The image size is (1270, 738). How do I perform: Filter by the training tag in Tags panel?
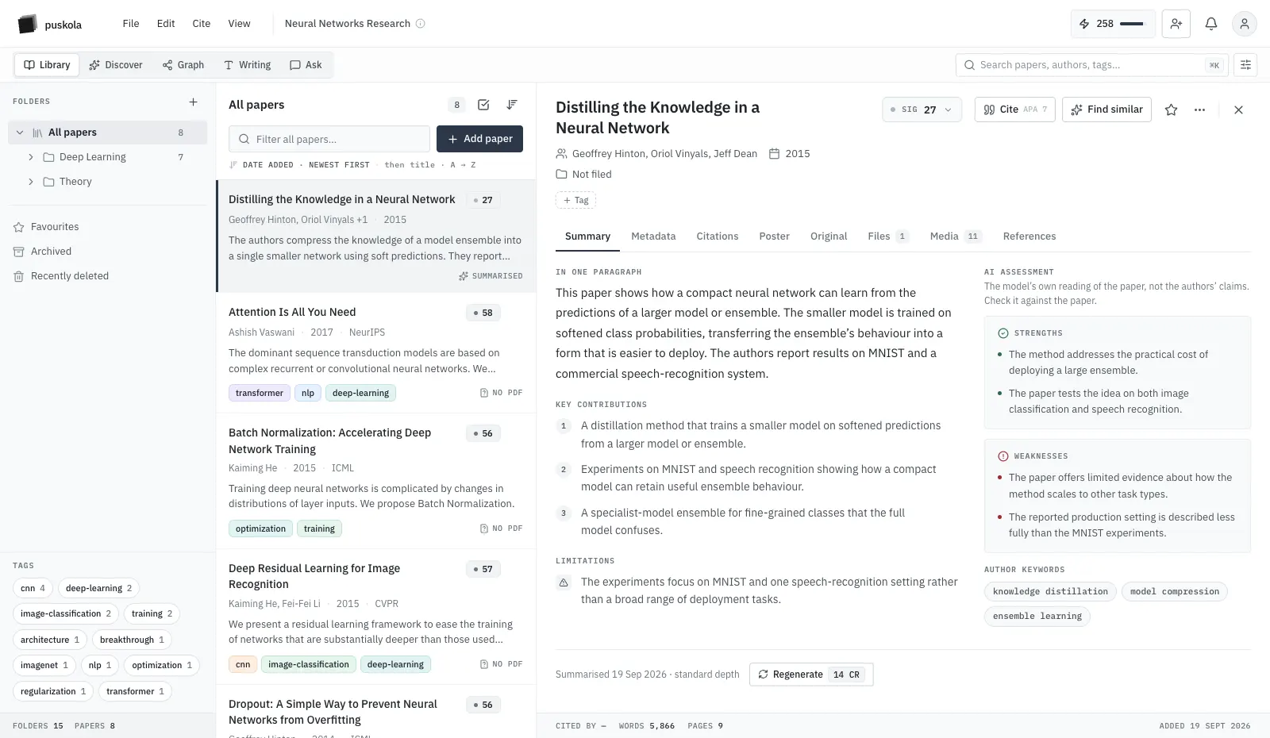pos(152,613)
